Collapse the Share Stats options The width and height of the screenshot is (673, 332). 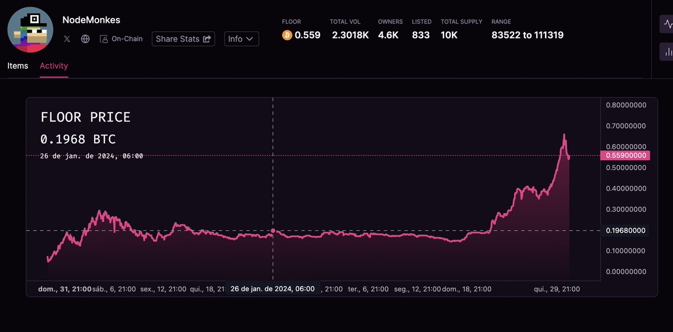[183, 39]
